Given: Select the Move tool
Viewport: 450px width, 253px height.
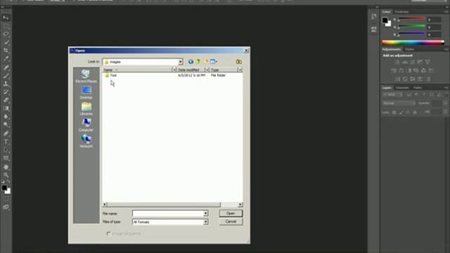Looking at the screenshot, I should click(6, 18).
